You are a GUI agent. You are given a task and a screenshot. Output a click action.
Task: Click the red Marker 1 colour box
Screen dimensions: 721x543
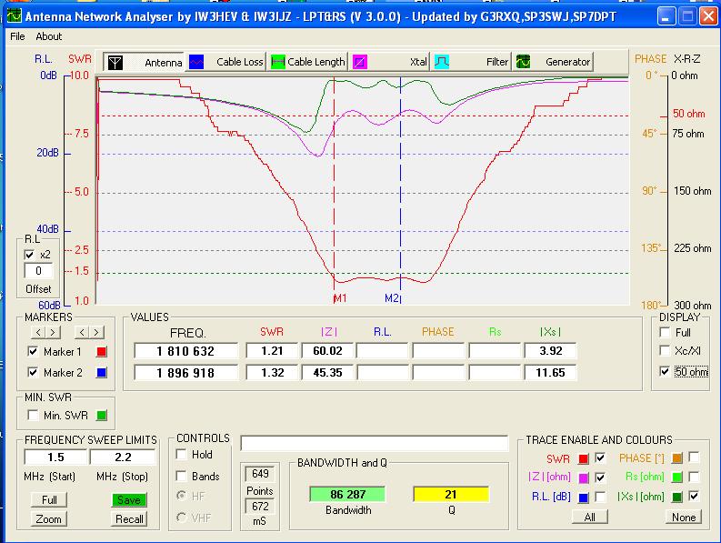101,351
